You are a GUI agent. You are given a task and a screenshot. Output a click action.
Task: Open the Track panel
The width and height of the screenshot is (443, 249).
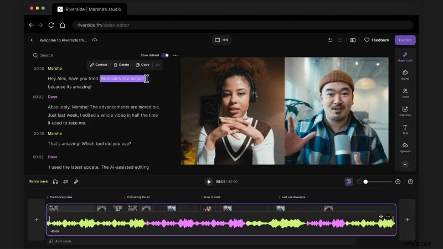pos(405,93)
